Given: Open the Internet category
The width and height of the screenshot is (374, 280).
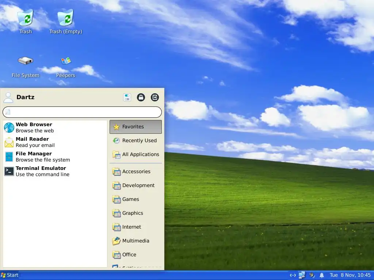Looking at the screenshot, I should [136, 227].
